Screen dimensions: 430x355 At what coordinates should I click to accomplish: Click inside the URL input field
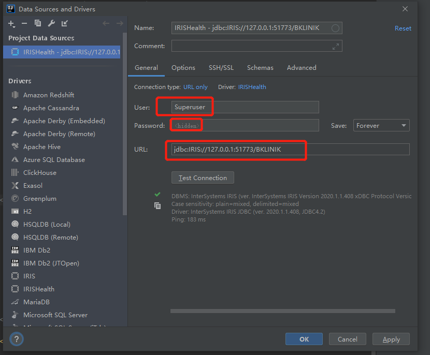click(290, 150)
